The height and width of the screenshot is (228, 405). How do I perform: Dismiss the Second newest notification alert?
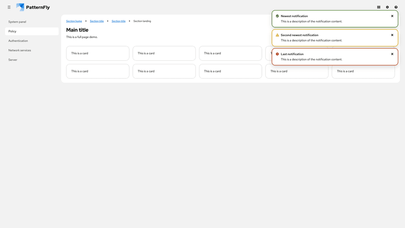(392, 35)
